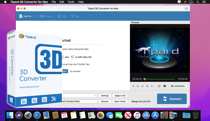Click the Apply to All button
The height and width of the screenshot is (121, 210).
[x=120, y=95]
